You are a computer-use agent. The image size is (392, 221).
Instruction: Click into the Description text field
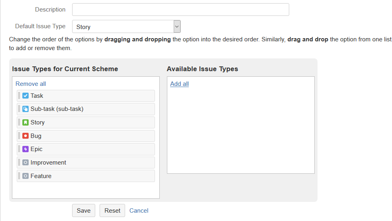180,10
